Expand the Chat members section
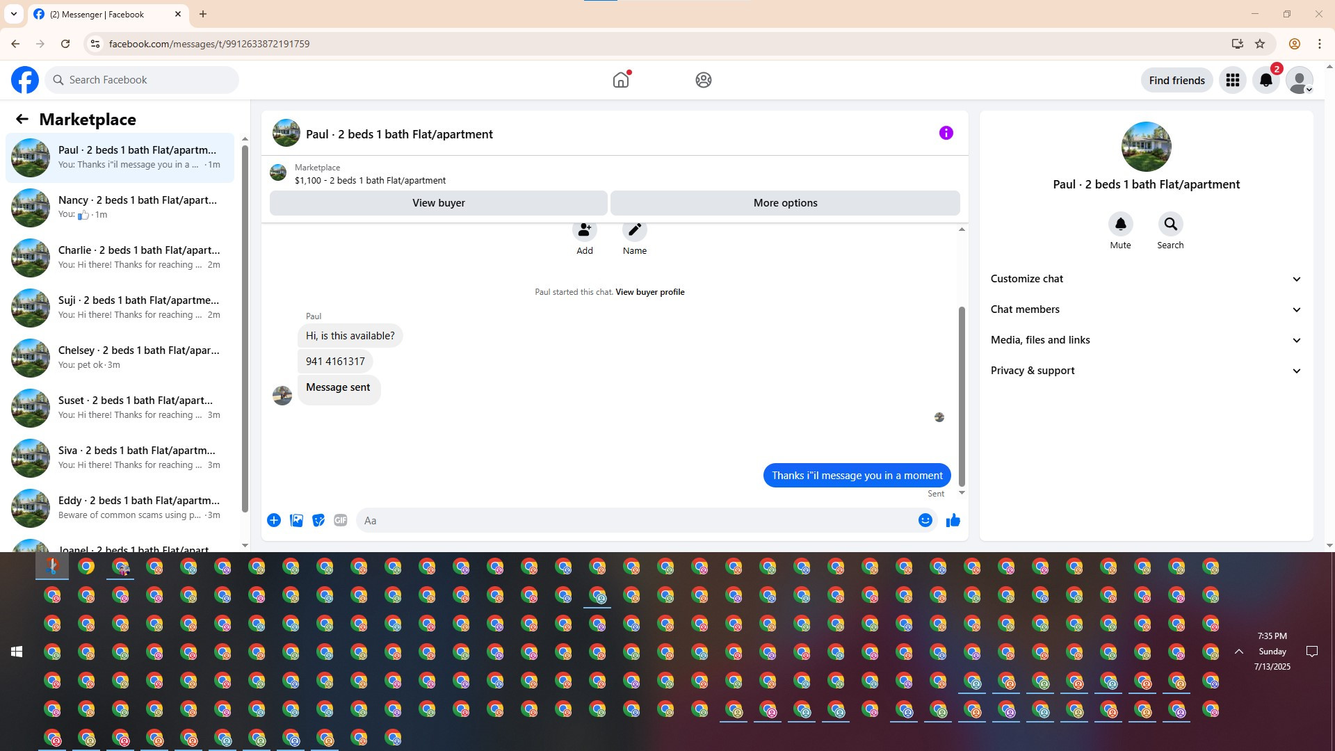This screenshot has width=1335, height=751. [1146, 309]
